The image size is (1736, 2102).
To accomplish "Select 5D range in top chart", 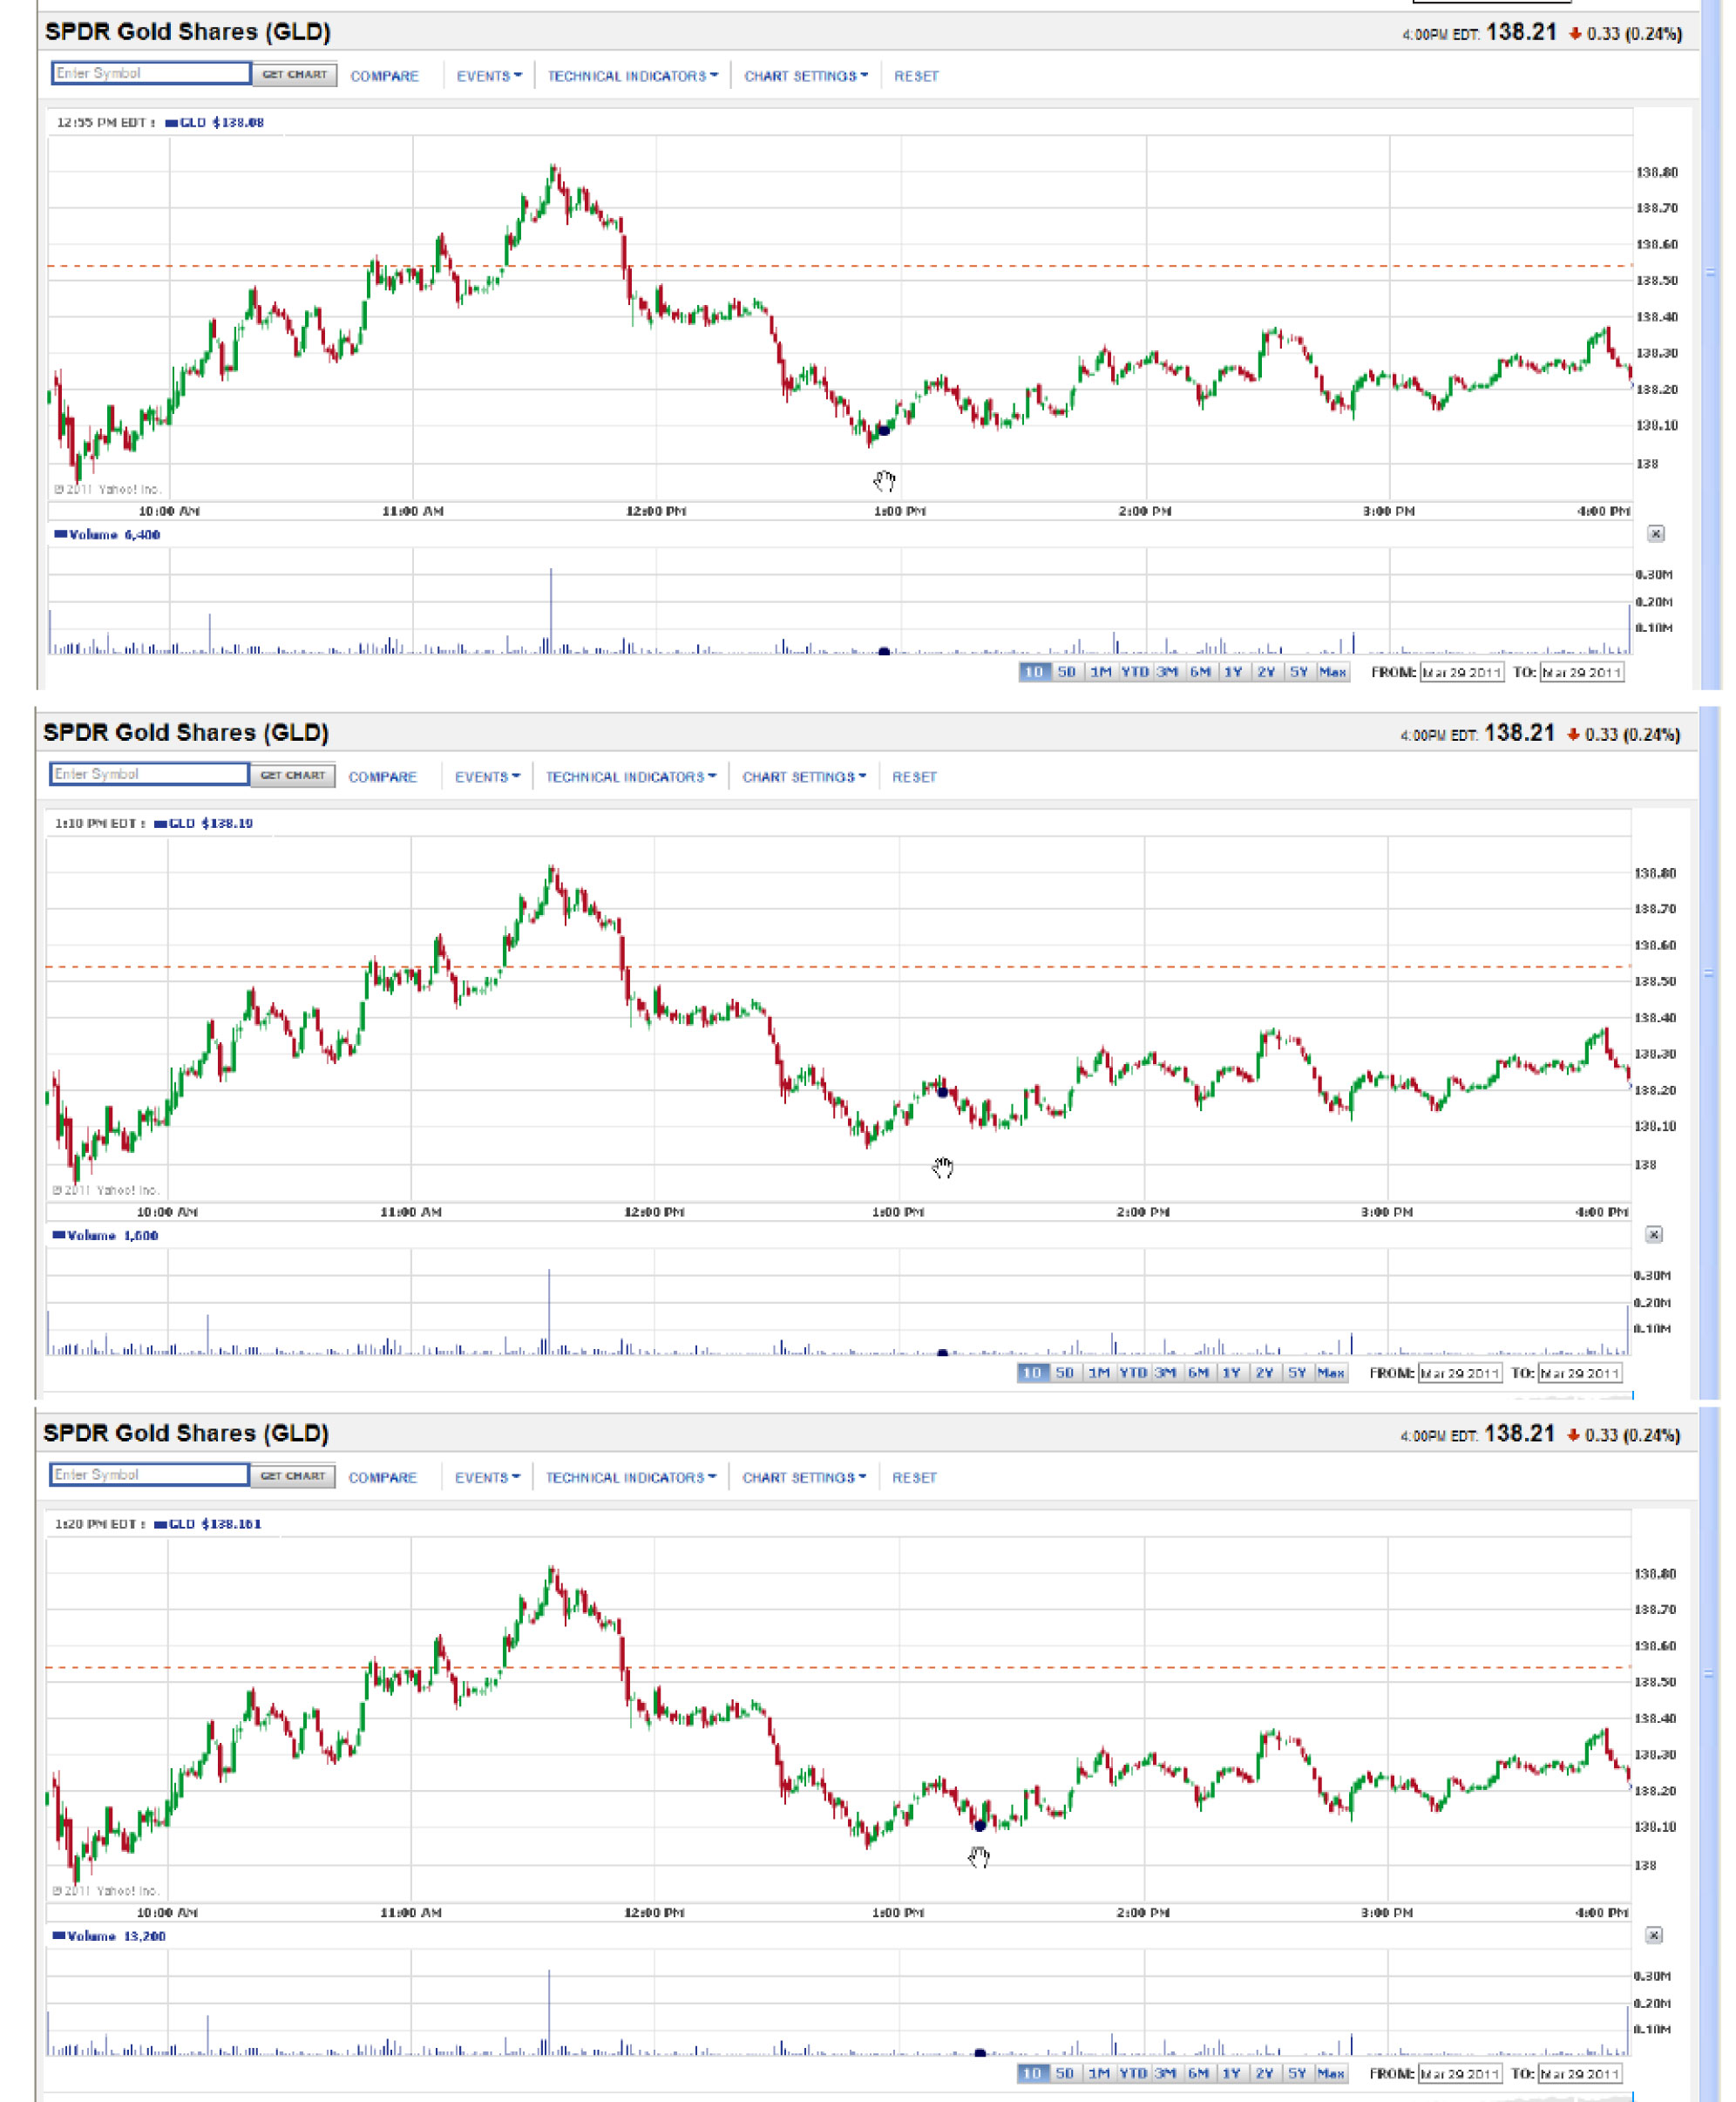I will (x=1066, y=672).
